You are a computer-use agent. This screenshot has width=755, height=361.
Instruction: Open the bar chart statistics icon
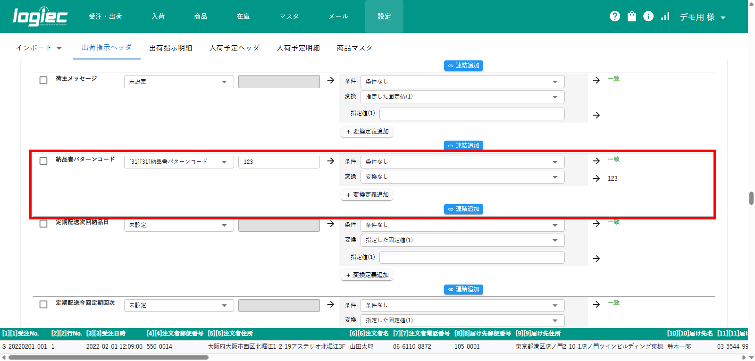pyautogui.click(x=665, y=17)
